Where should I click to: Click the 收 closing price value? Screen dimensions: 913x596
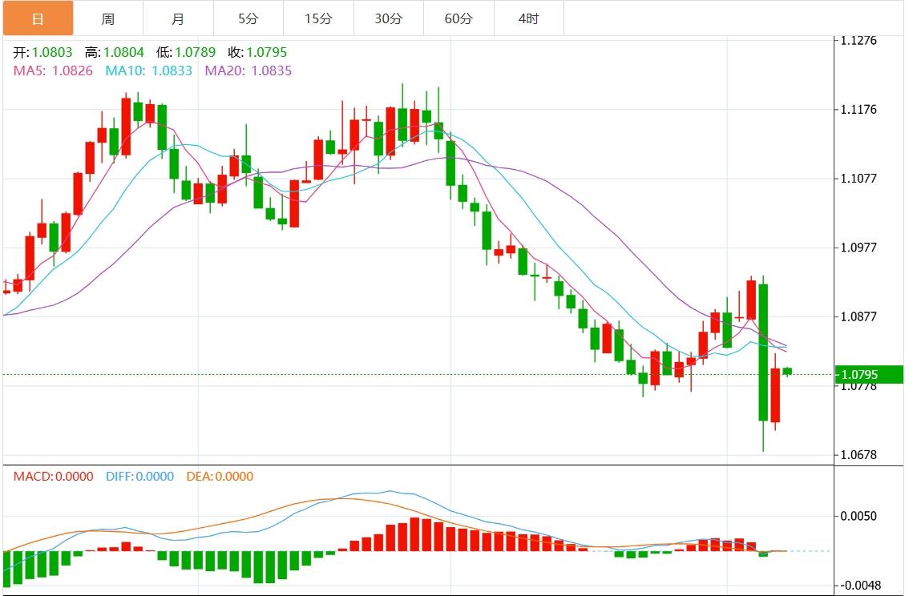pos(266,53)
